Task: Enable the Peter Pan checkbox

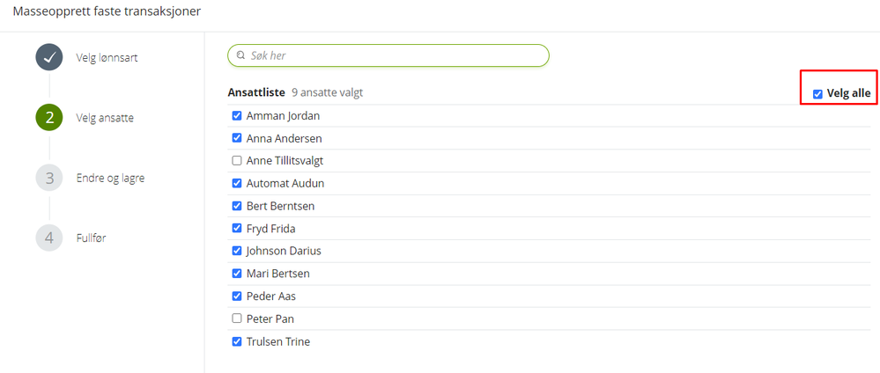Action: (236, 318)
